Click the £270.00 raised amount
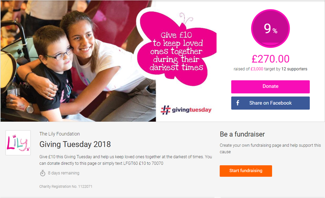Screen dimensions: 325x198 point(270,59)
